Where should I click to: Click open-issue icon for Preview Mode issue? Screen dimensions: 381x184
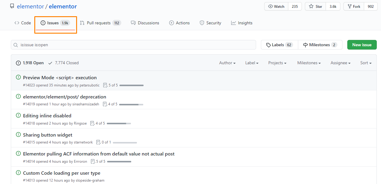tap(18, 77)
